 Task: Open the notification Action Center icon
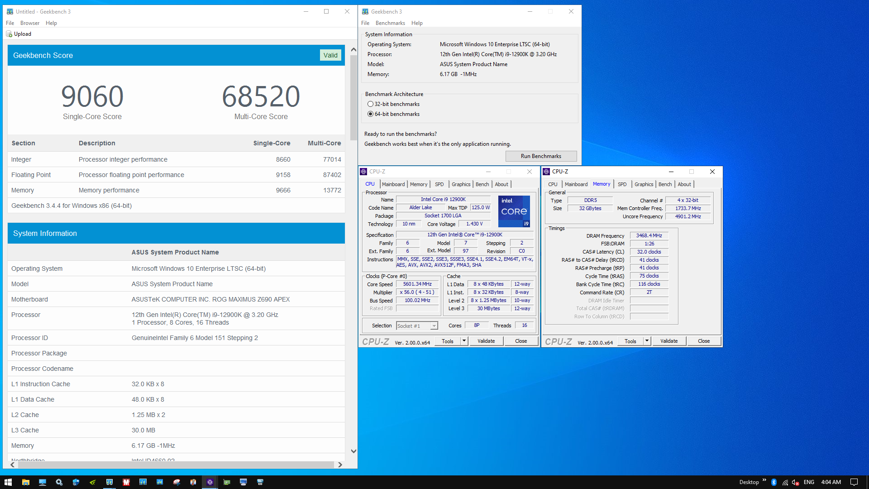point(854,482)
